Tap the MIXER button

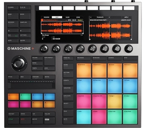[25, 16]
